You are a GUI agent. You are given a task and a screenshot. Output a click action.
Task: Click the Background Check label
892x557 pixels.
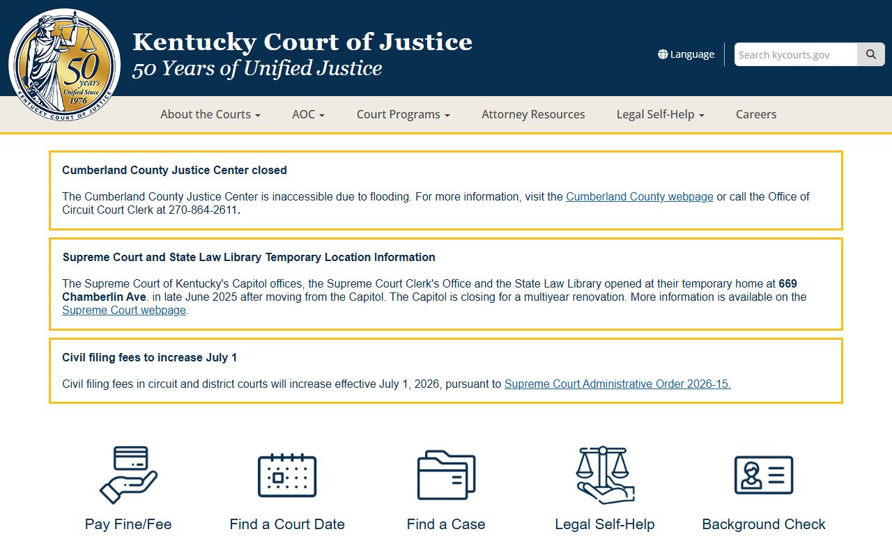[764, 524]
